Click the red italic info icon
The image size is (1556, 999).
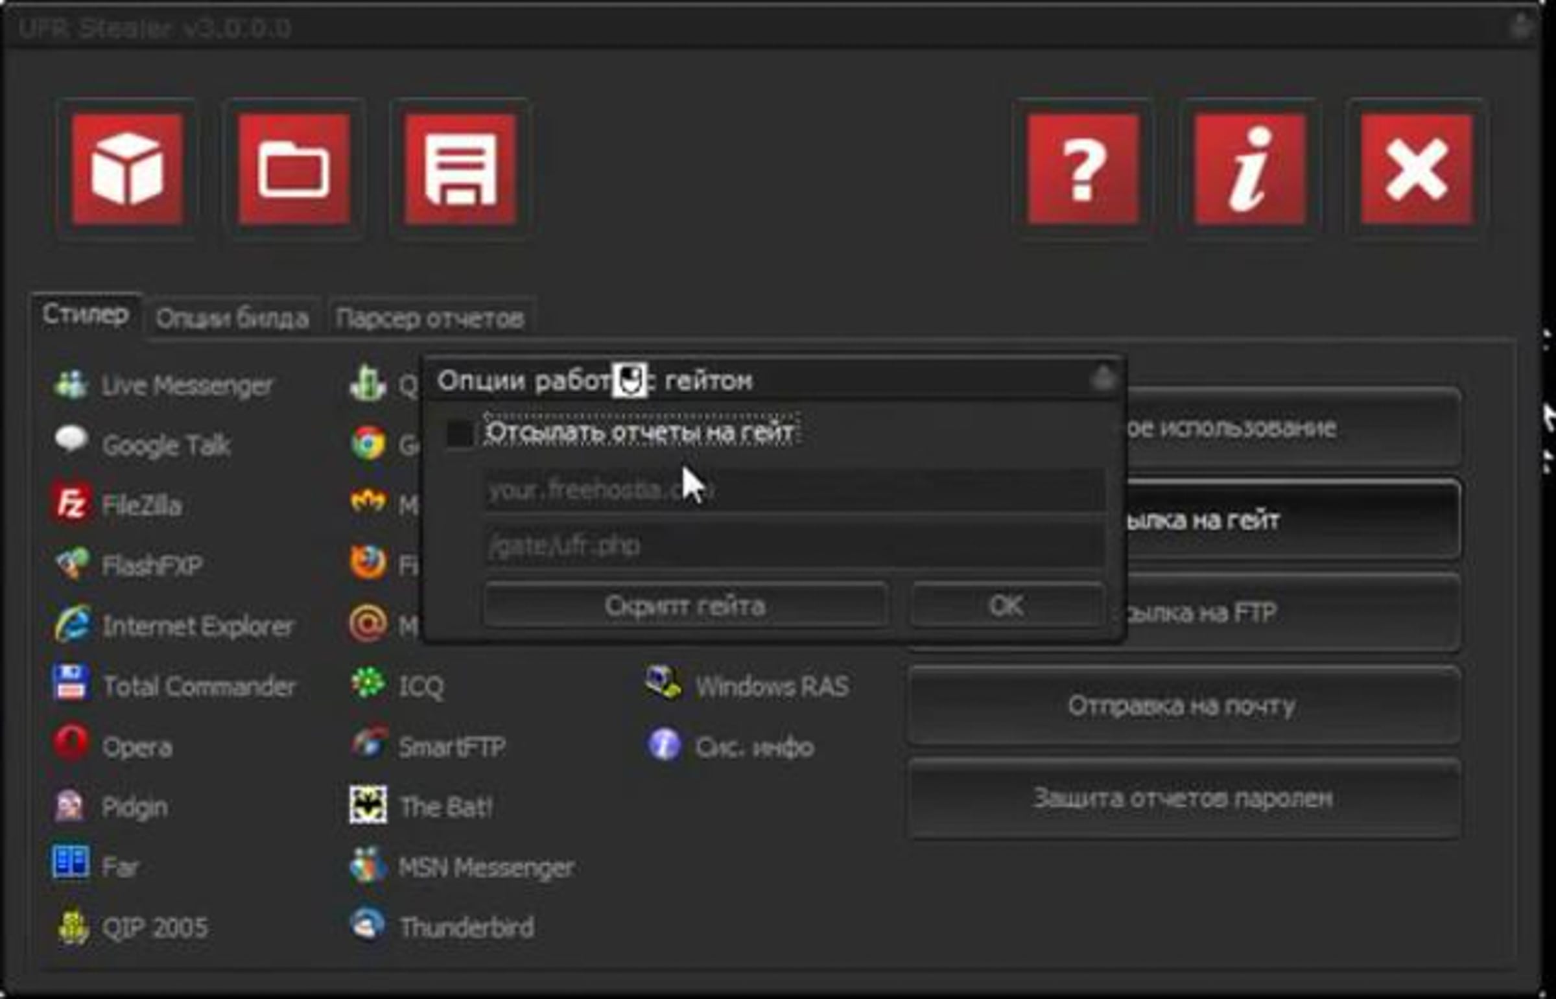1250,169
